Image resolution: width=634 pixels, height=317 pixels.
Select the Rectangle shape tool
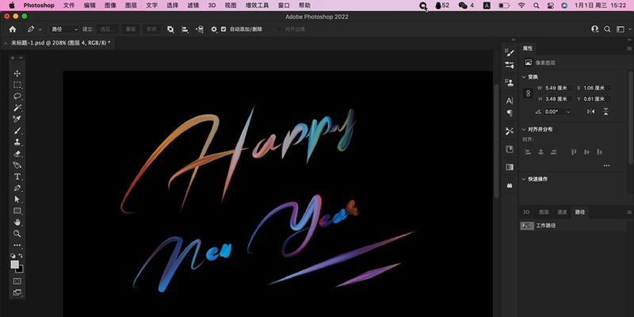click(17, 211)
